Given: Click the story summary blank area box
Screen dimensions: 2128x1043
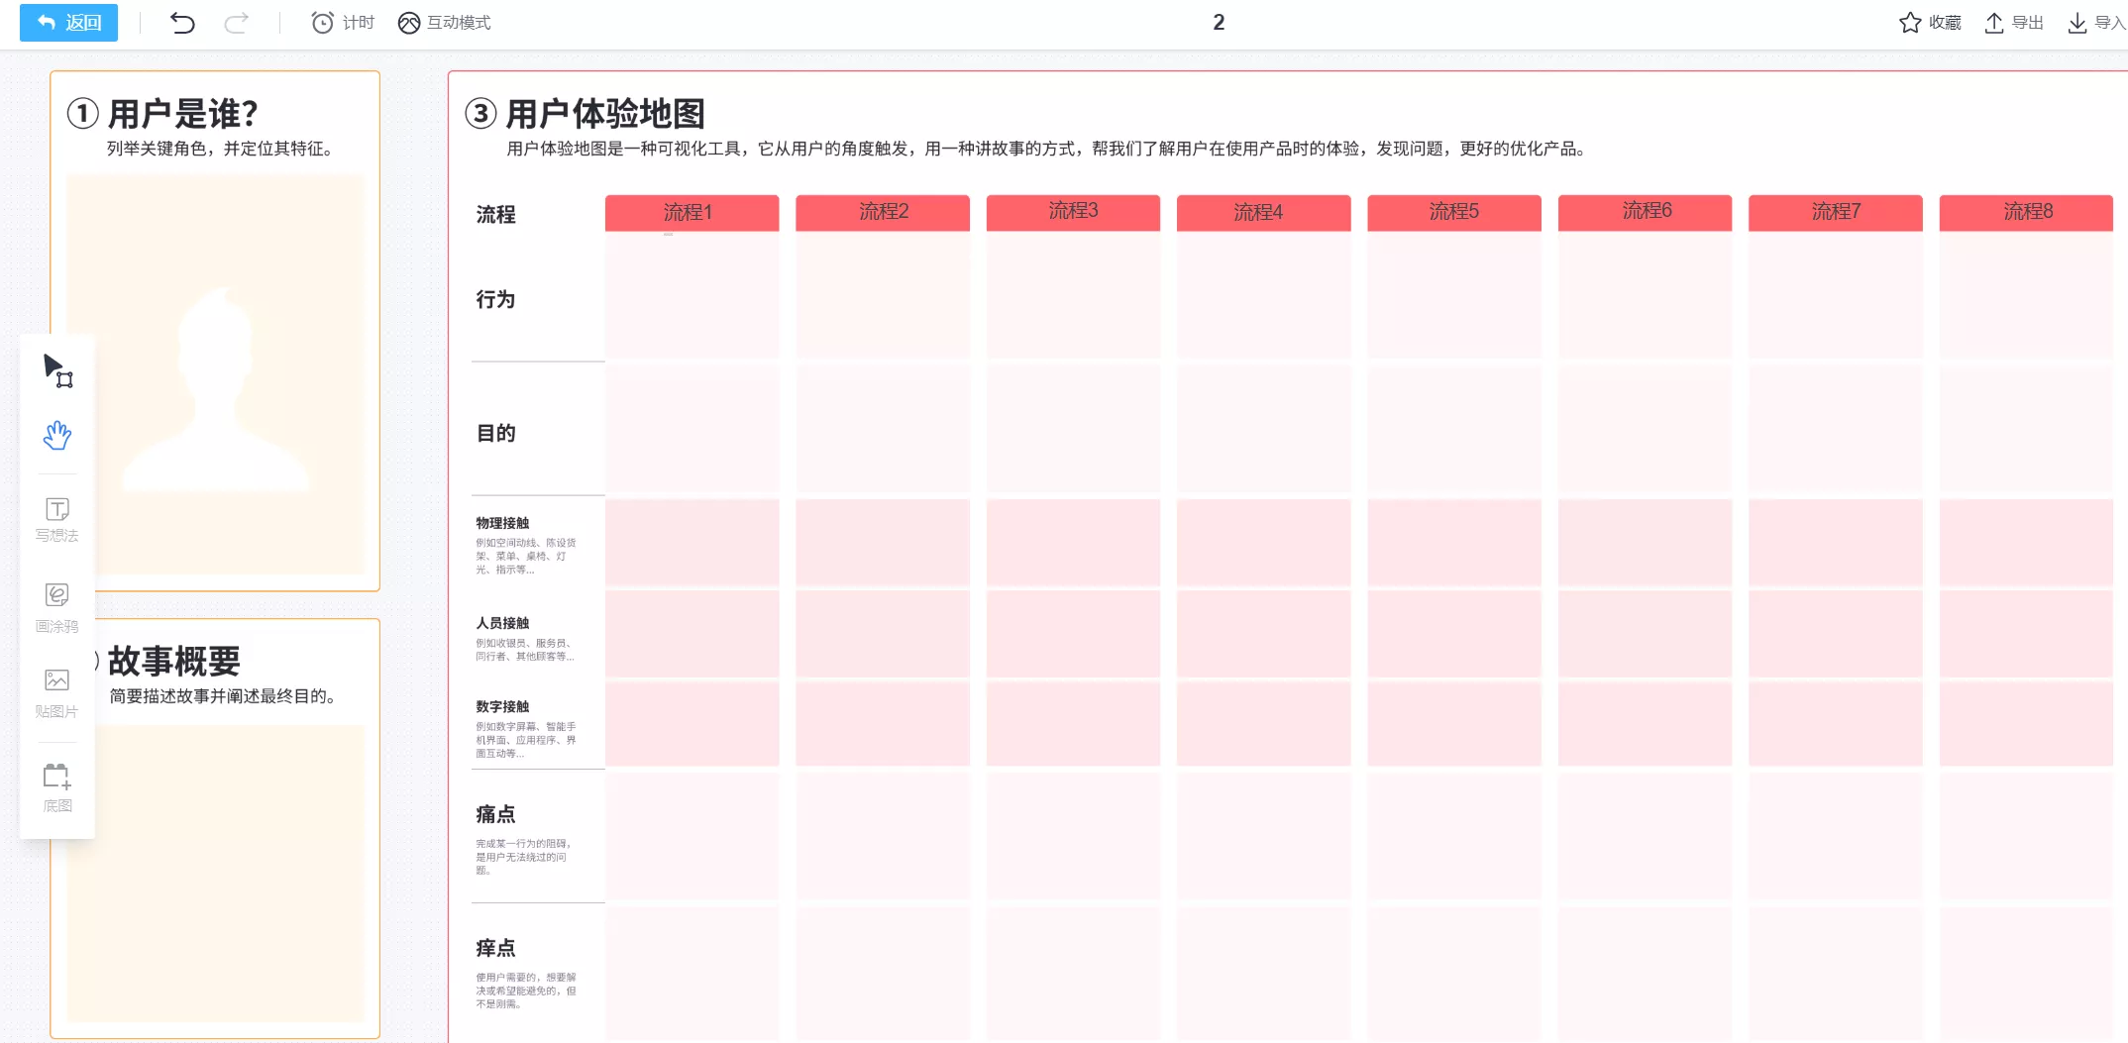Looking at the screenshot, I should [x=215, y=873].
